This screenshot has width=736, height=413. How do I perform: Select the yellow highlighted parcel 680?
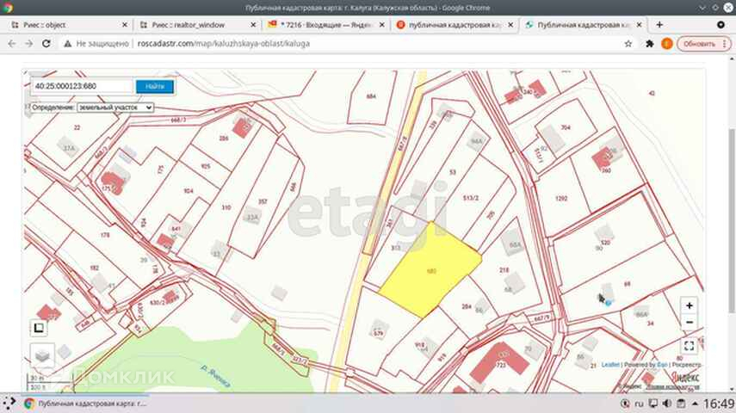(430, 271)
